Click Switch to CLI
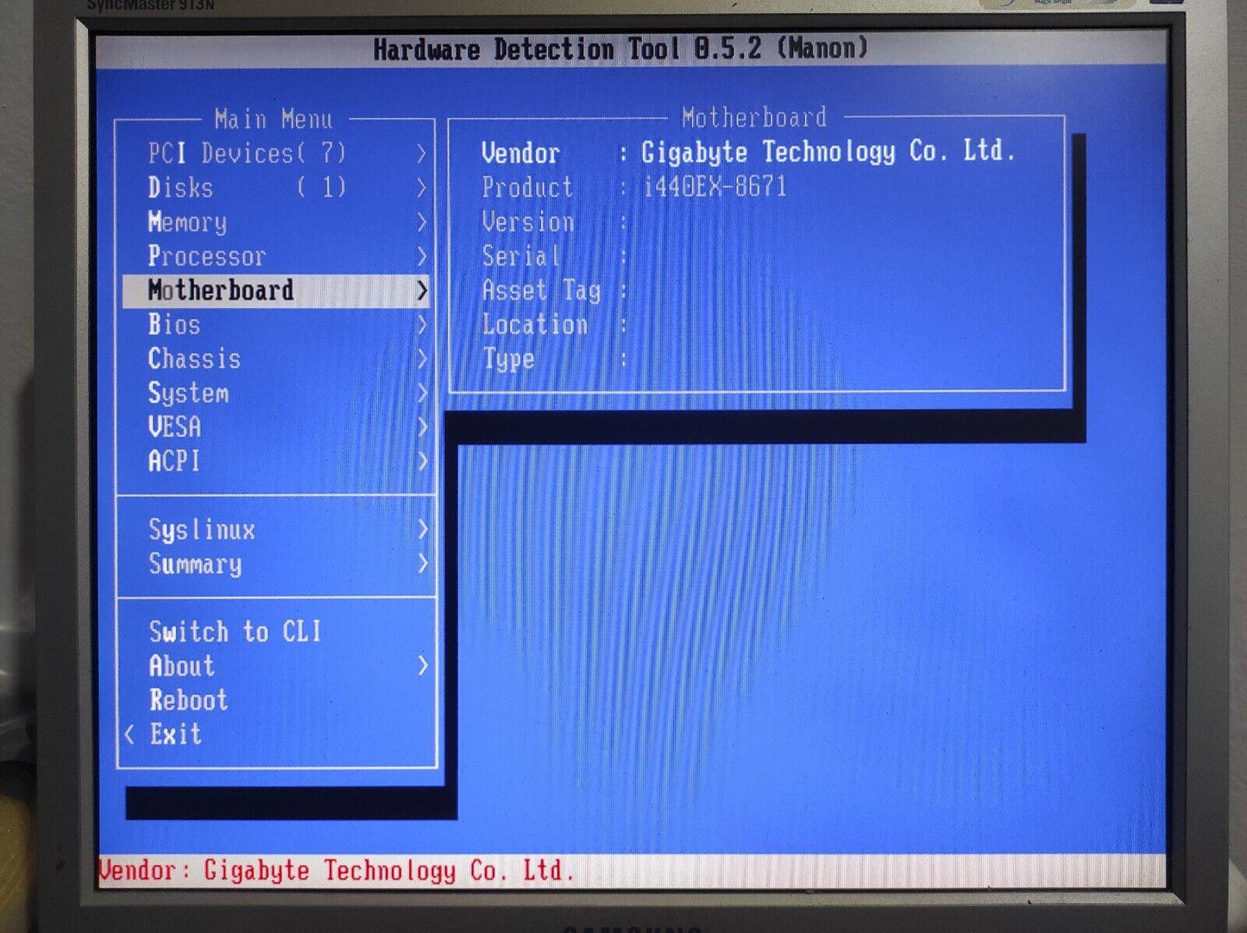This screenshot has width=1247, height=933. pos(235,632)
